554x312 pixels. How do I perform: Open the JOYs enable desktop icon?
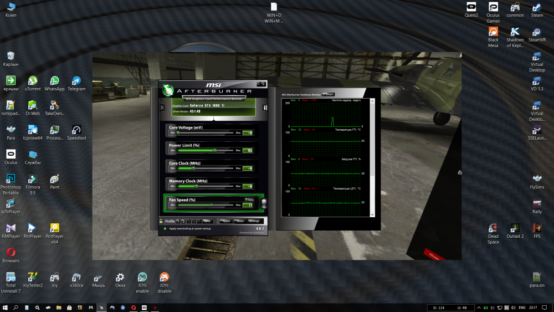pos(142,283)
